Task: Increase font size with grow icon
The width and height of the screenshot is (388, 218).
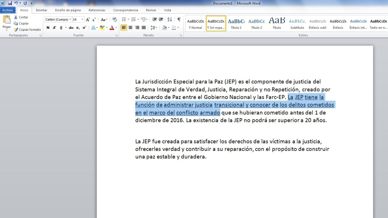Action: pos(88,20)
